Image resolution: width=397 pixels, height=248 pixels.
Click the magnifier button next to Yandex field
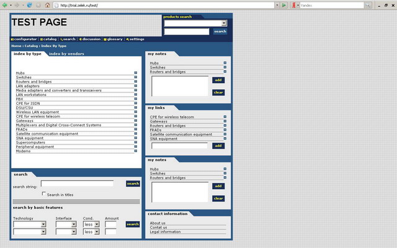tap(368, 5)
